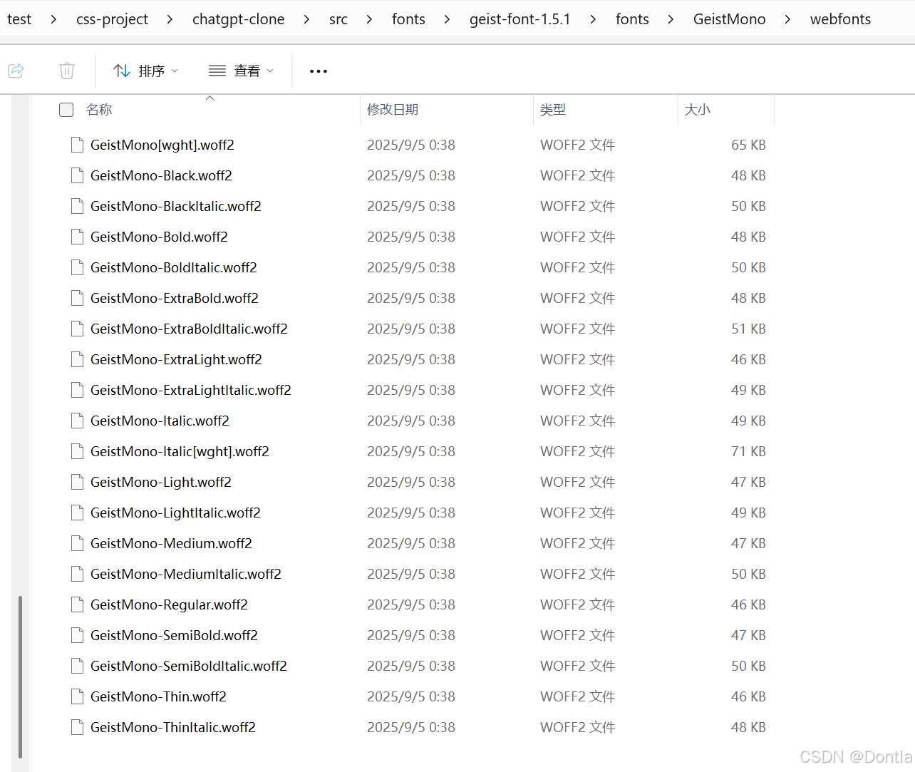Expand the chevron after chatgpt-clone breadcrumb
915x772 pixels.
(x=306, y=19)
